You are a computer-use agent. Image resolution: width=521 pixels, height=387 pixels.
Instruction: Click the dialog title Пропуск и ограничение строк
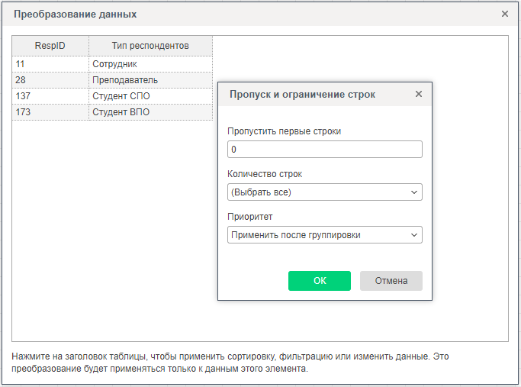302,95
